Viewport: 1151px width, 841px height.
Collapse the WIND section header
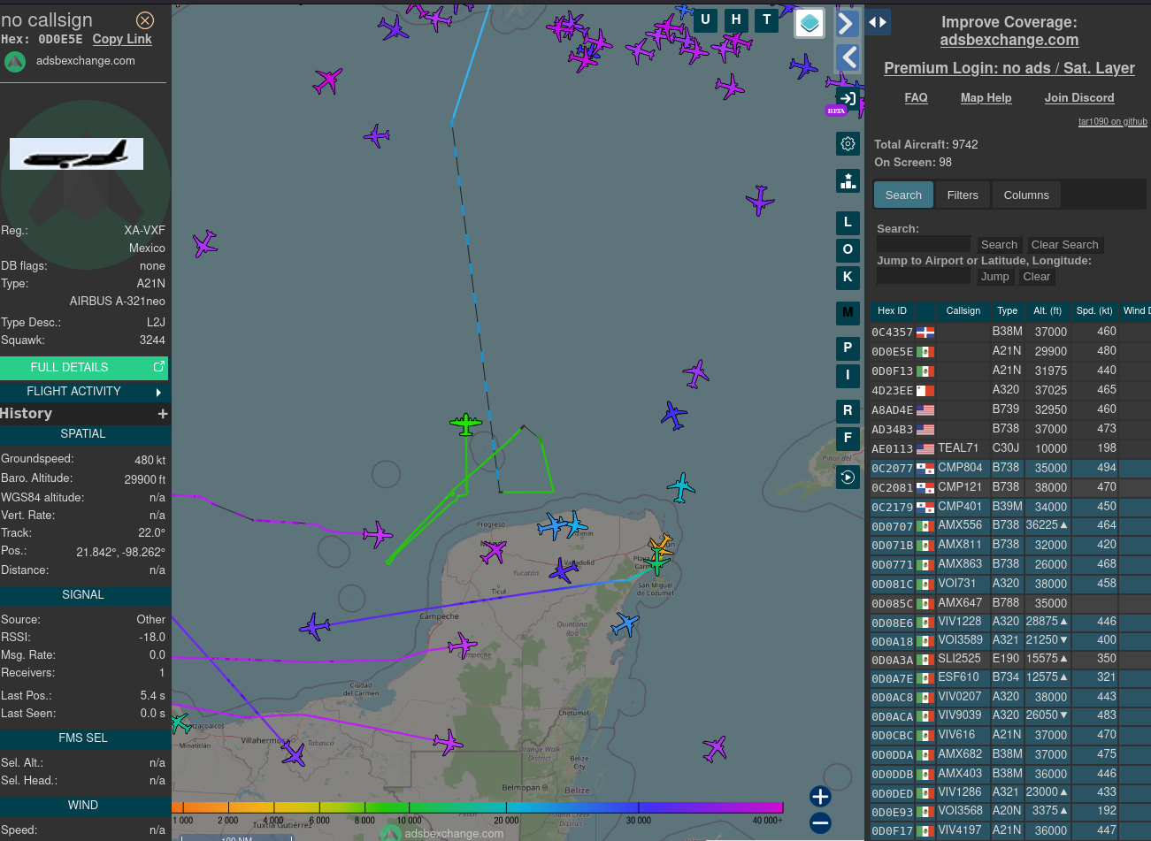84,806
